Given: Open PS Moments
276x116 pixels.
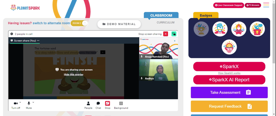Looking at the screenshot, I should pyautogui.click(x=253, y=5).
